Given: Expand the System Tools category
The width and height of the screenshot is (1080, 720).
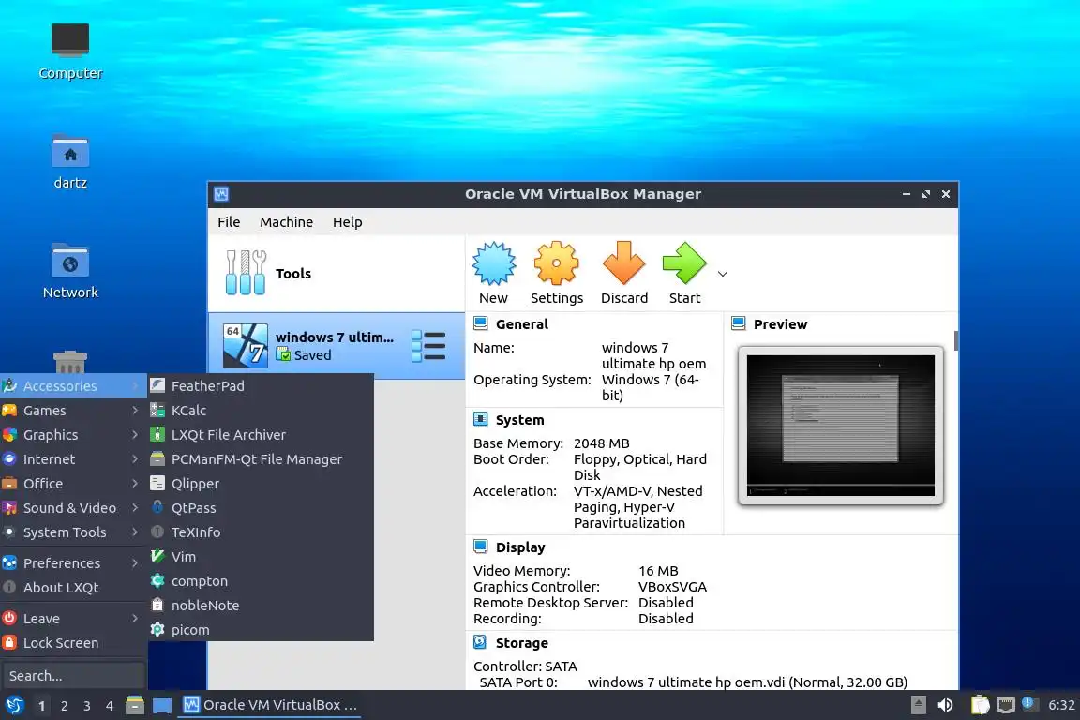Looking at the screenshot, I should [74, 532].
